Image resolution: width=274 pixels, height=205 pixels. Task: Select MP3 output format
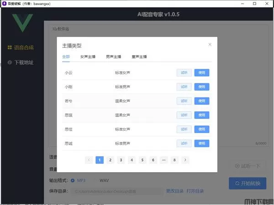click(78, 180)
